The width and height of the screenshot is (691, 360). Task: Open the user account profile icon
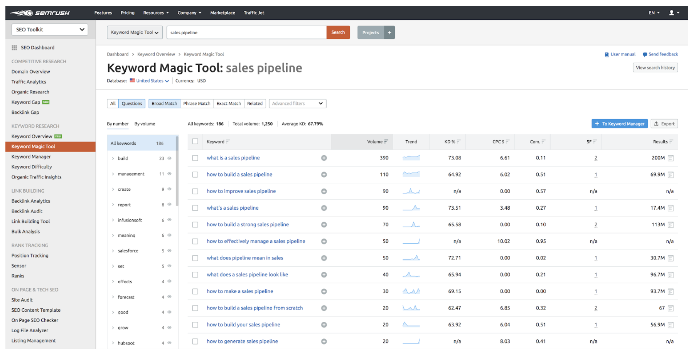[672, 13]
